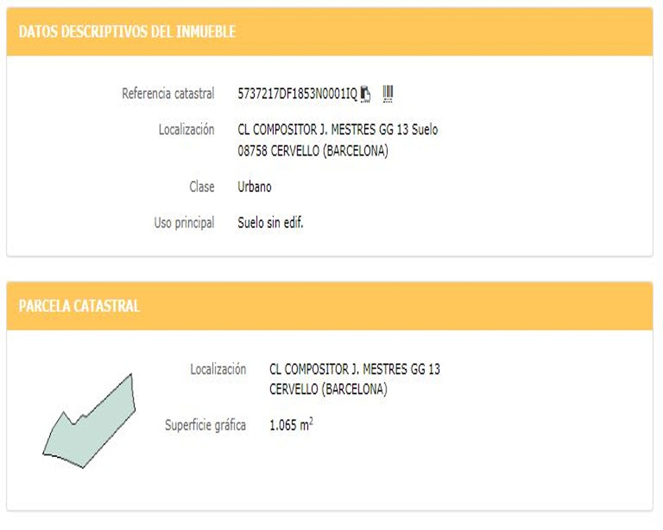Open the green parcel shape thumbnail
The width and height of the screenshot is (663, 530).
(90, 421)
